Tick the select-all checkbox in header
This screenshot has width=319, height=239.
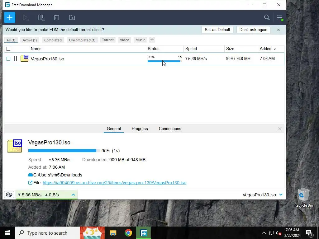click(x=8, y=49)
